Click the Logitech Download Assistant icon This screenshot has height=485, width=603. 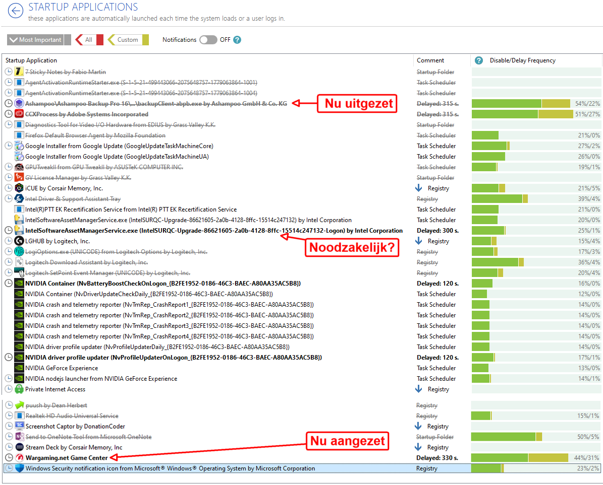[19, 262]
